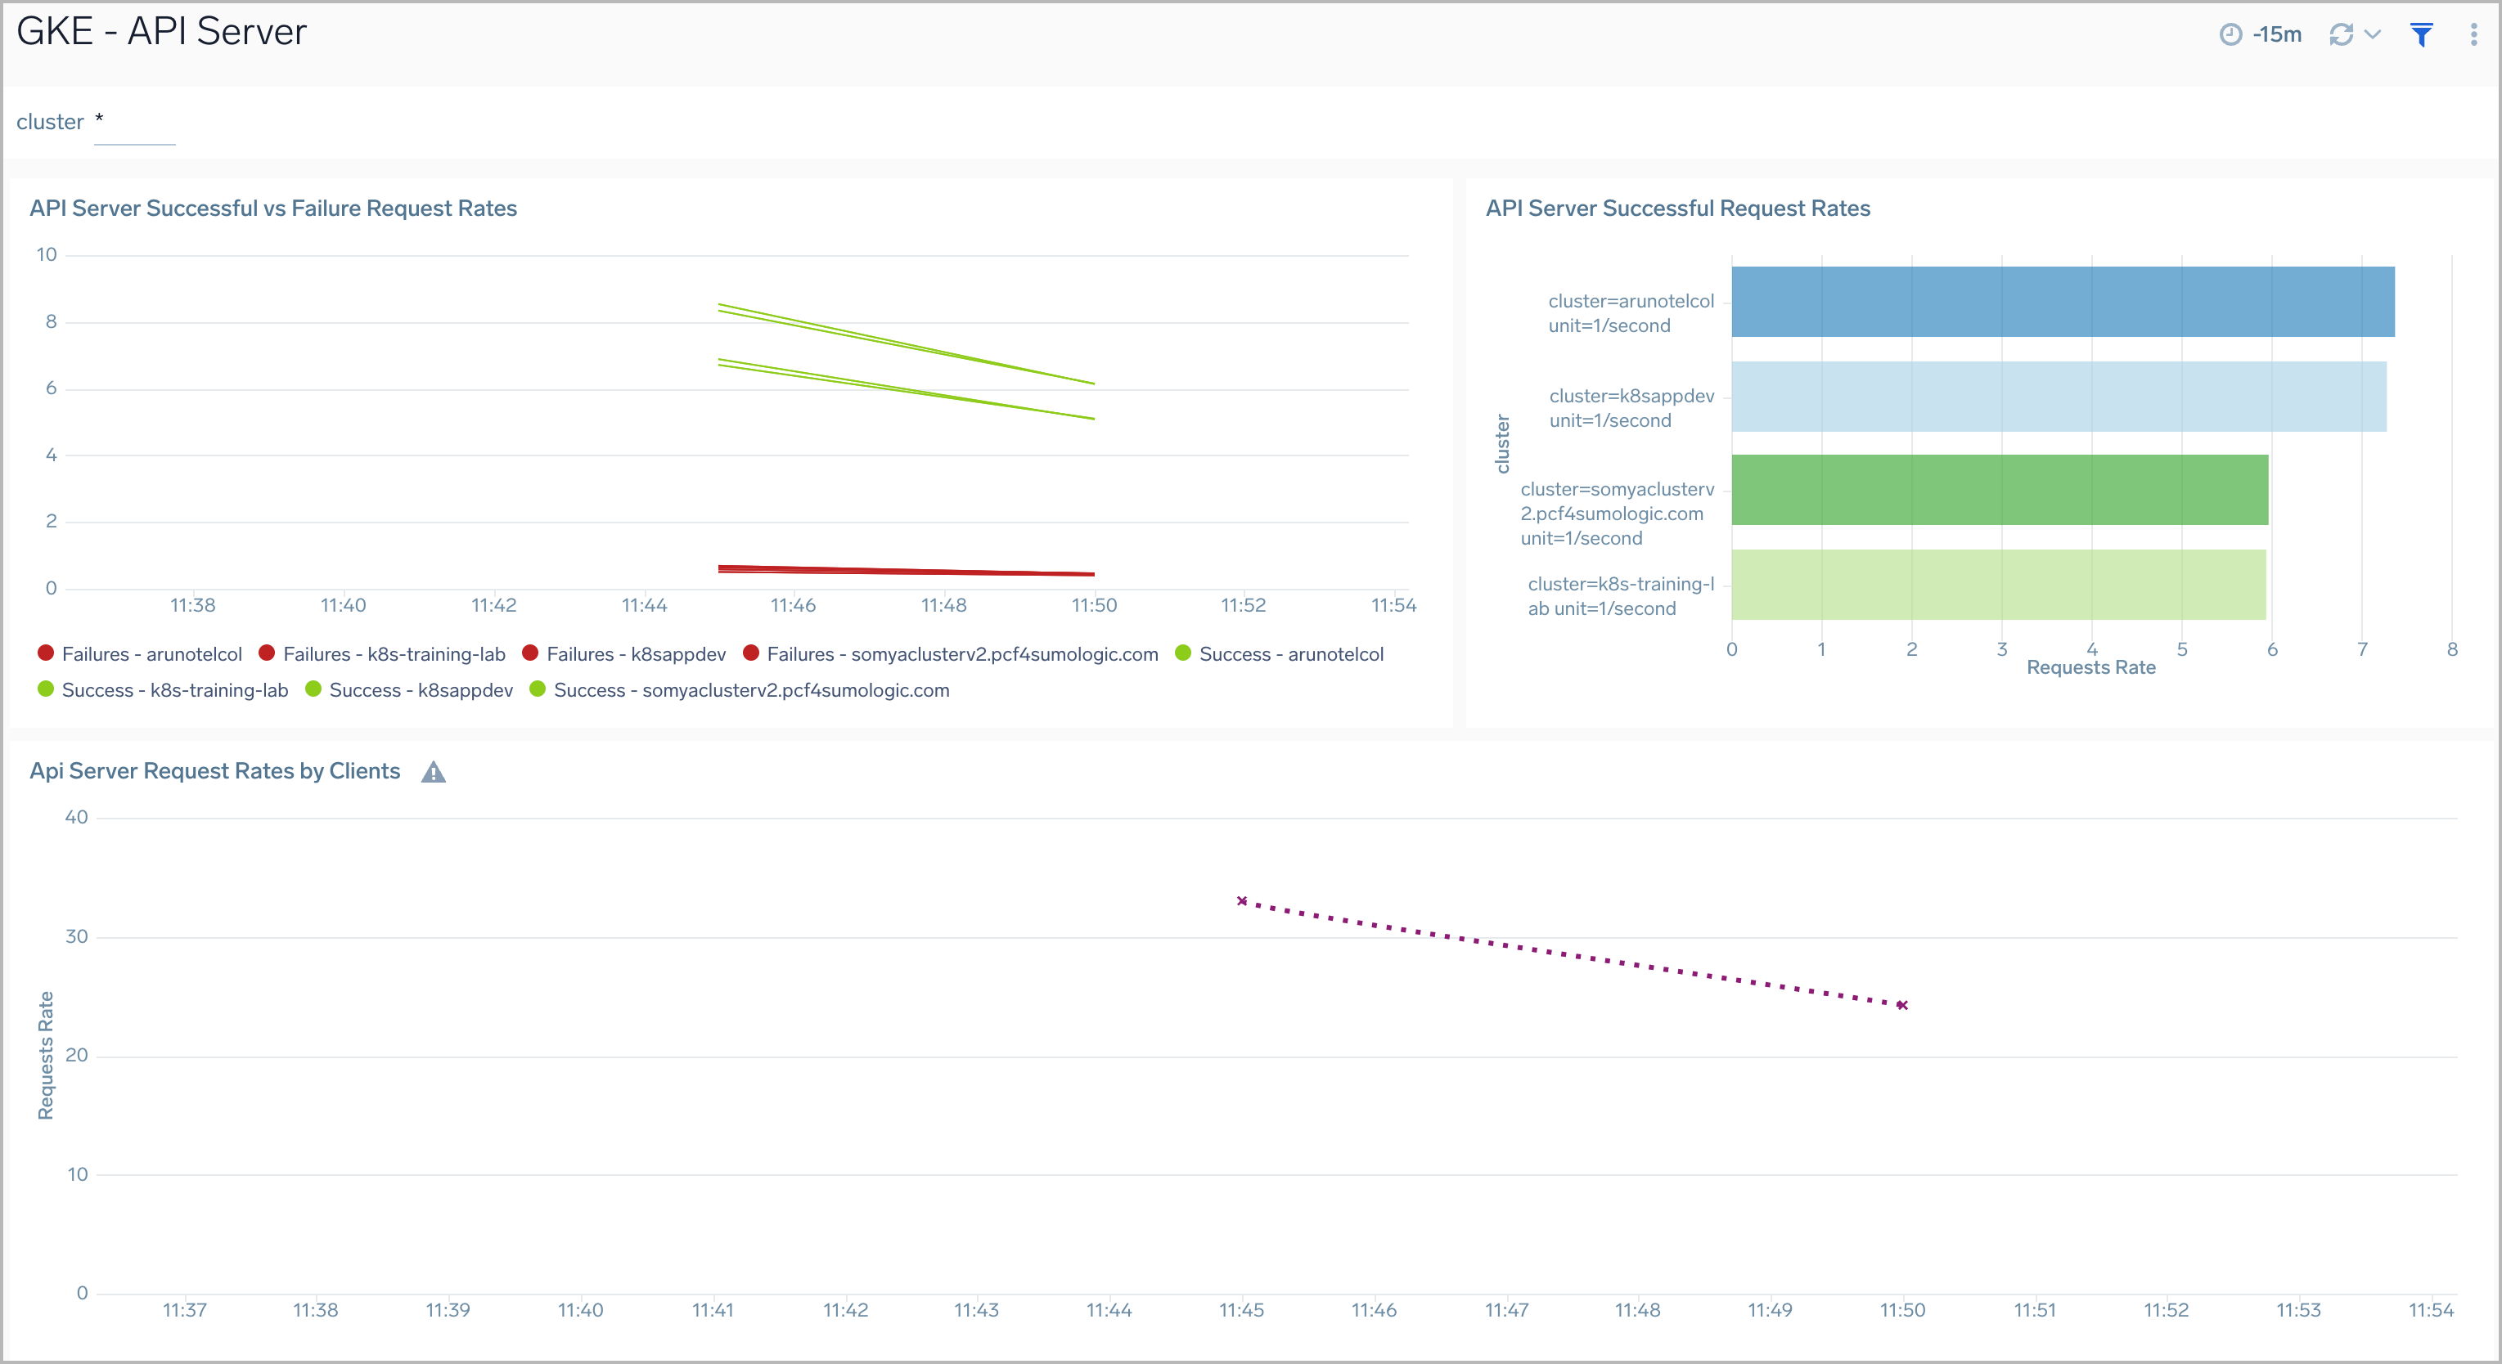
Task: Click the API Server Successful vs Failure panel title
Action: (274, 208)
